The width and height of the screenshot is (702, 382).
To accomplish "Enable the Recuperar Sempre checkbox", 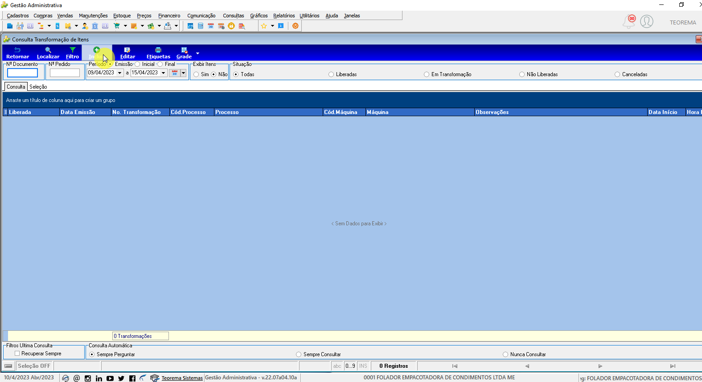I will [x=17, y=354].
